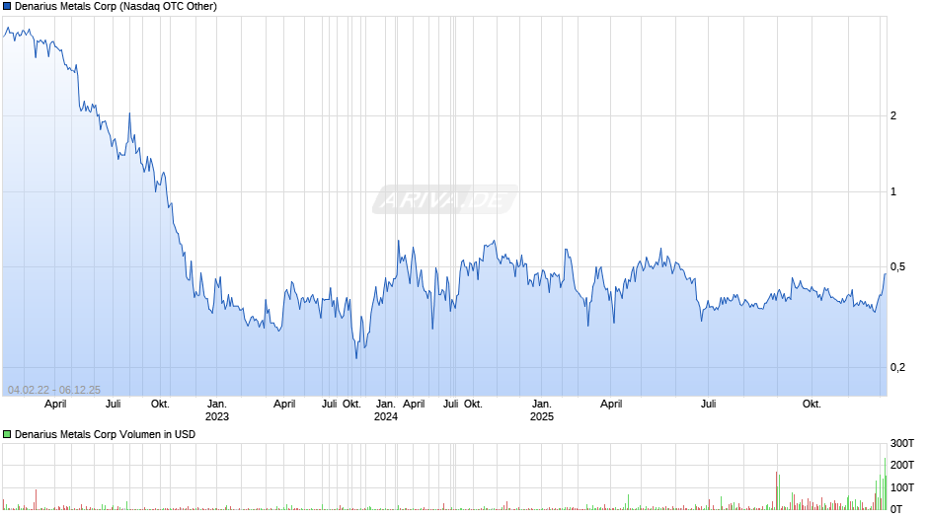Click the green legend square for Volumen

7,434
